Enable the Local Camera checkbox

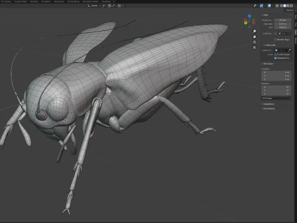(x=275, y=33)
